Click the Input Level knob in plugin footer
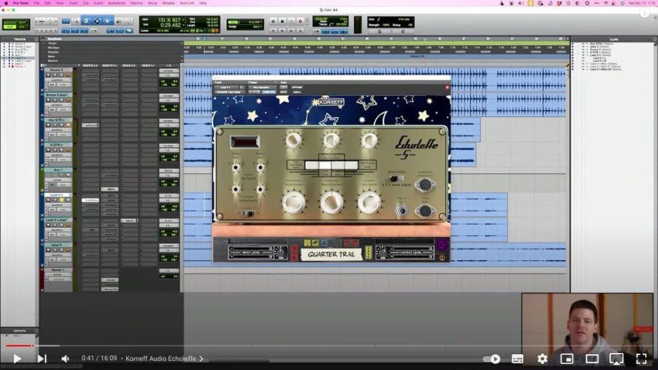Screen dimensions: 658x370 [x=280, y=252]
